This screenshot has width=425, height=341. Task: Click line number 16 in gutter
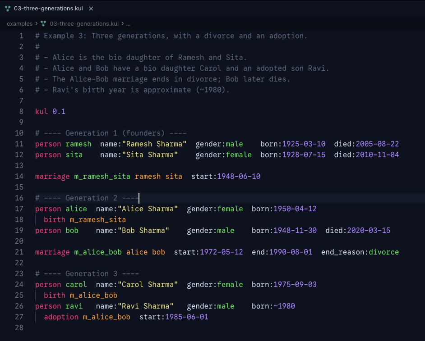click(19, 198)
